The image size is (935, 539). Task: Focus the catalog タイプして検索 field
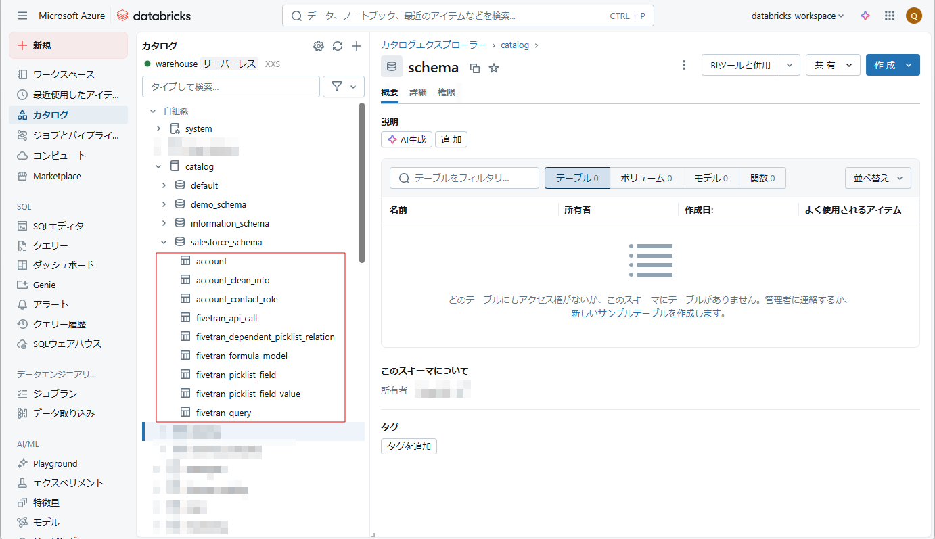[231, 87]
